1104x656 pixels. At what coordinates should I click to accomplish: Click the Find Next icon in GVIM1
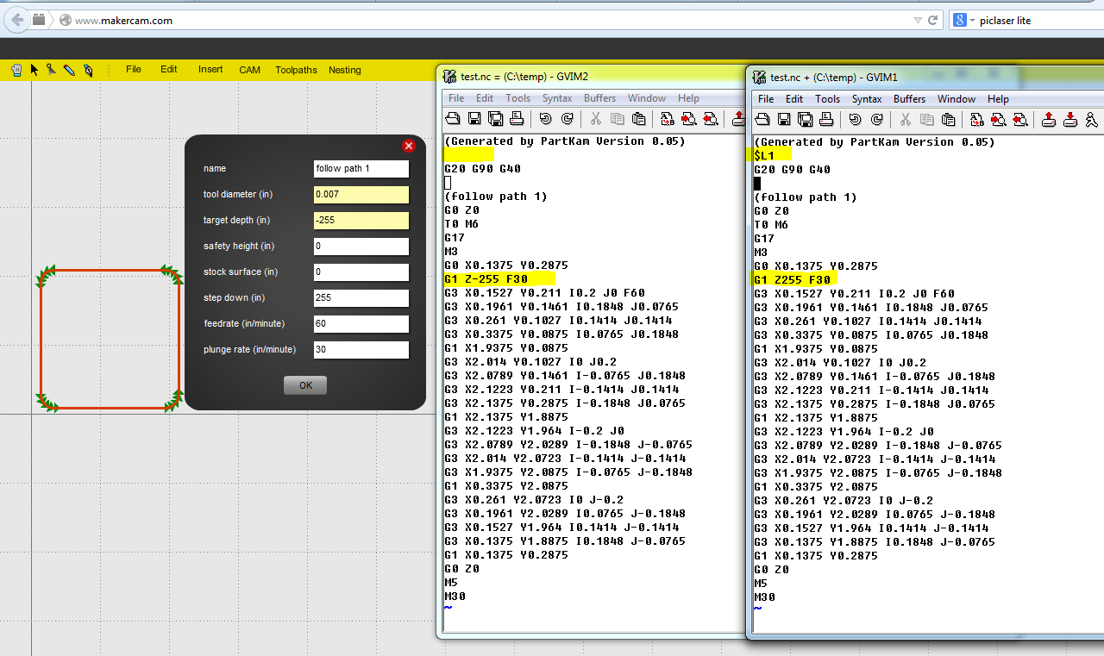tap(998, 120)
